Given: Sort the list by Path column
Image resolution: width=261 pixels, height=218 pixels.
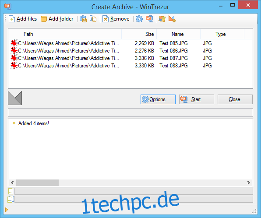Looking at the screenshot, I should [x=65, y=34].
